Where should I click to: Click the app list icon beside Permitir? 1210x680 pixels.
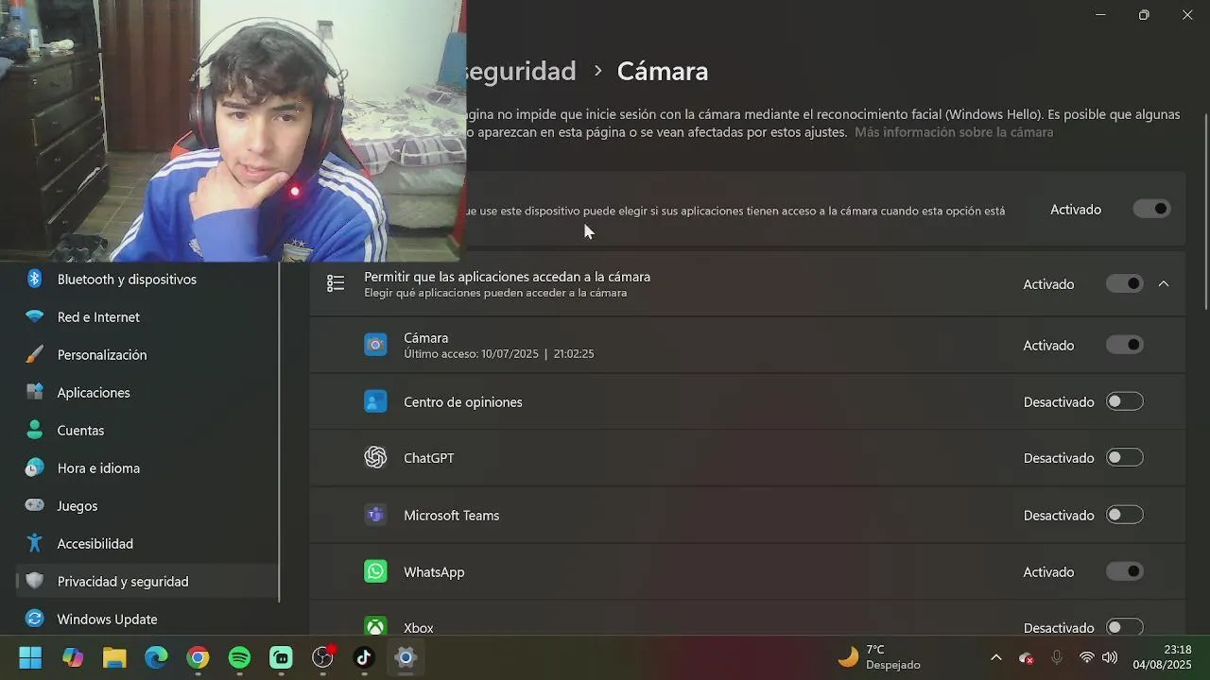click(336, 283)
